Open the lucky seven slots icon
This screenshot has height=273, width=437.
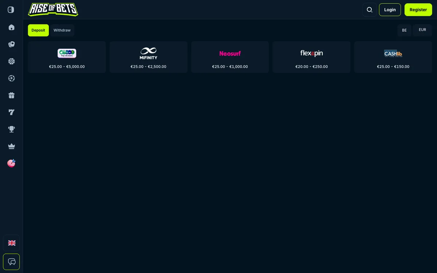(11, 112)
